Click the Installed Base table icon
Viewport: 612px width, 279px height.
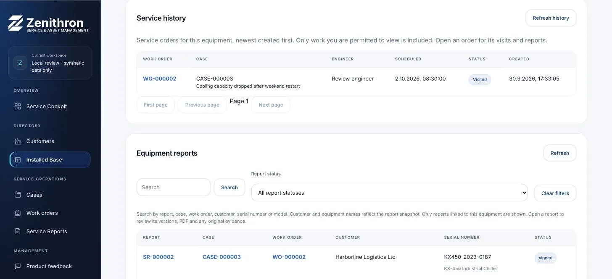click(x=18, y=160)
